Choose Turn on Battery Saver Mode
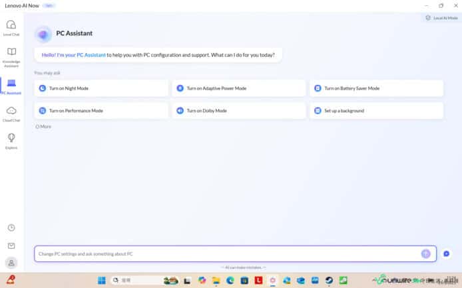This screenshot has height=288, width=462. click(x=376, y=88)
